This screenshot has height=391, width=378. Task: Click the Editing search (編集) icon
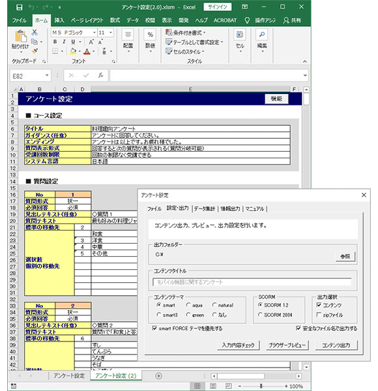click(262, 34)
